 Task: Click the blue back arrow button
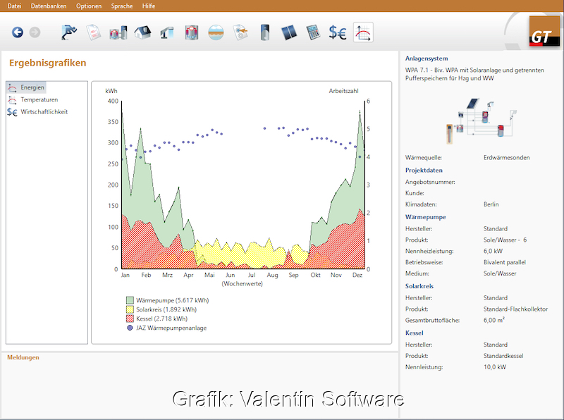[18, 32]
